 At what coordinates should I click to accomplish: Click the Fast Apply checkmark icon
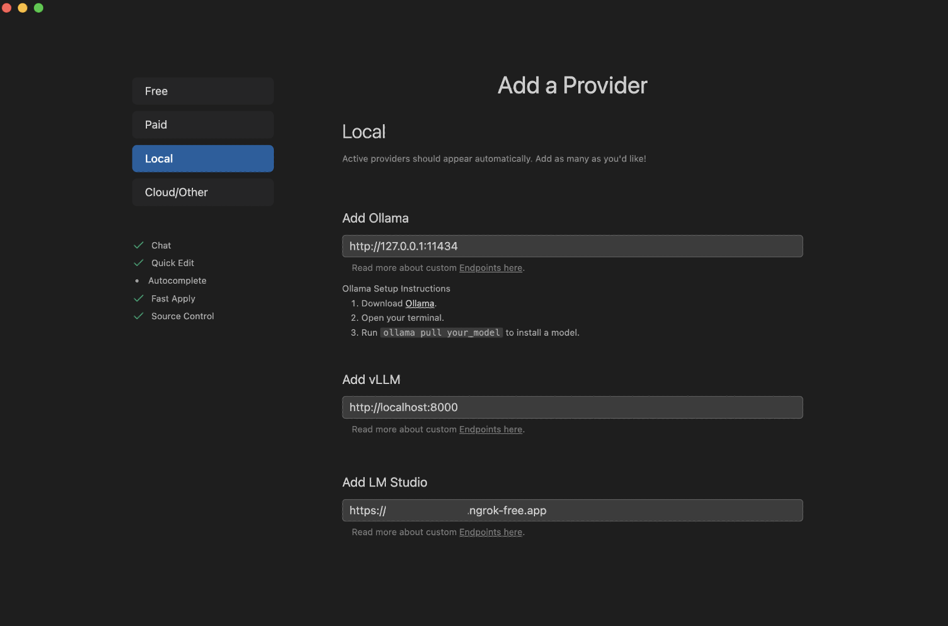point(139,299)
